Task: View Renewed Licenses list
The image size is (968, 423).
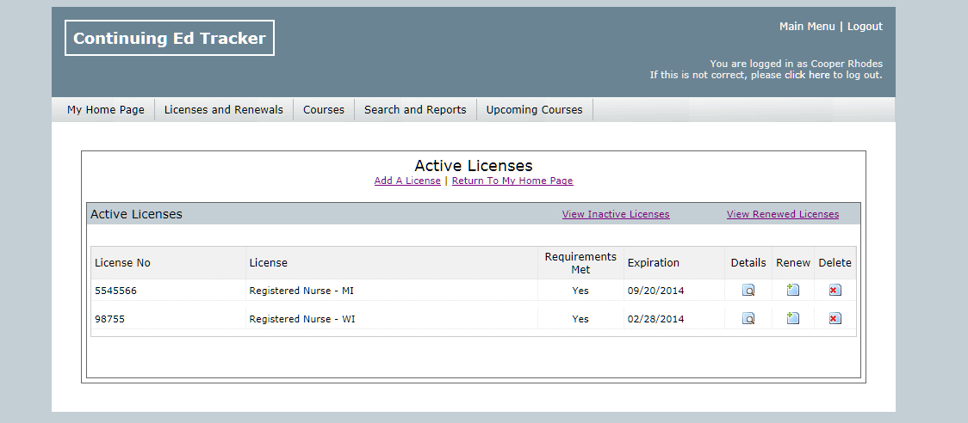Action: (x=782, y=215)
